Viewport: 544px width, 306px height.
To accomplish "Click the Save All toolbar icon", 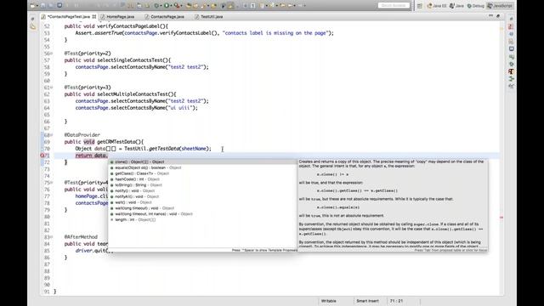I will point(51,6).
